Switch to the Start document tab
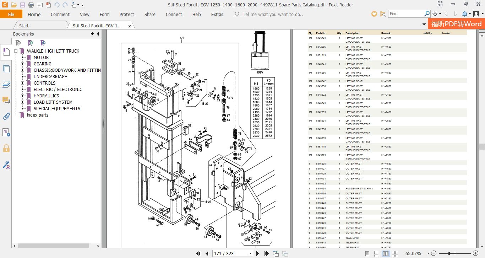485x258 pixels. click(24, 26)
